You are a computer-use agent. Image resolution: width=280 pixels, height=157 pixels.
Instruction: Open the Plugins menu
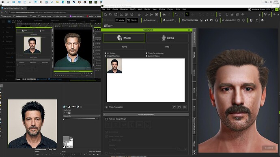[170, 9]
